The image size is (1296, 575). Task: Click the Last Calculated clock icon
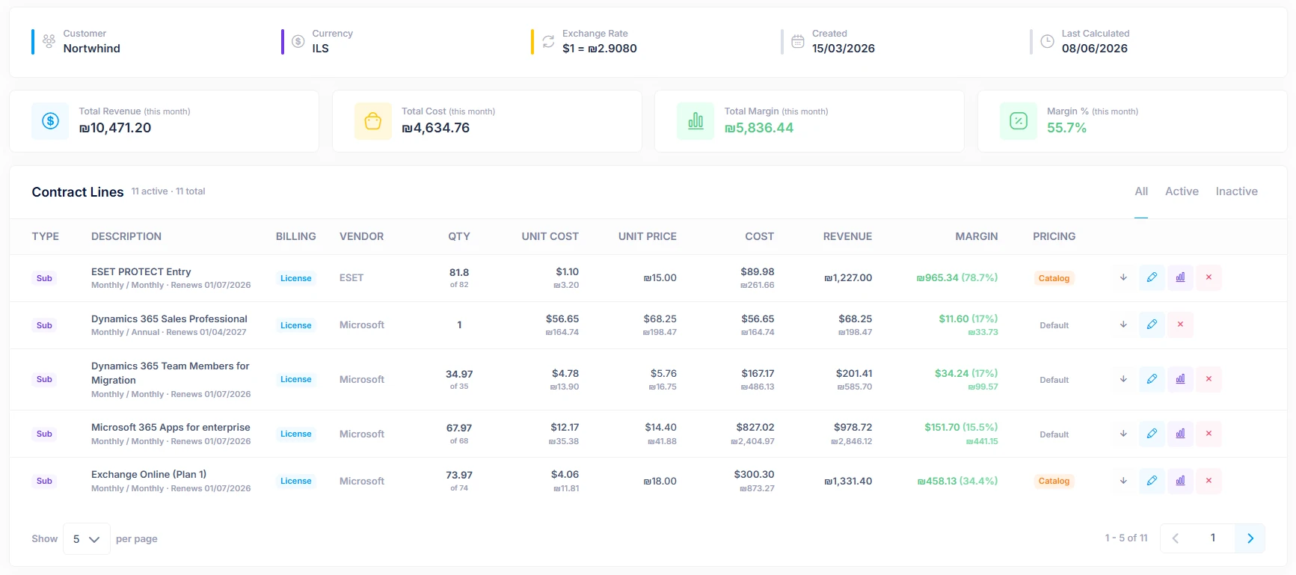click(1048, 42)
